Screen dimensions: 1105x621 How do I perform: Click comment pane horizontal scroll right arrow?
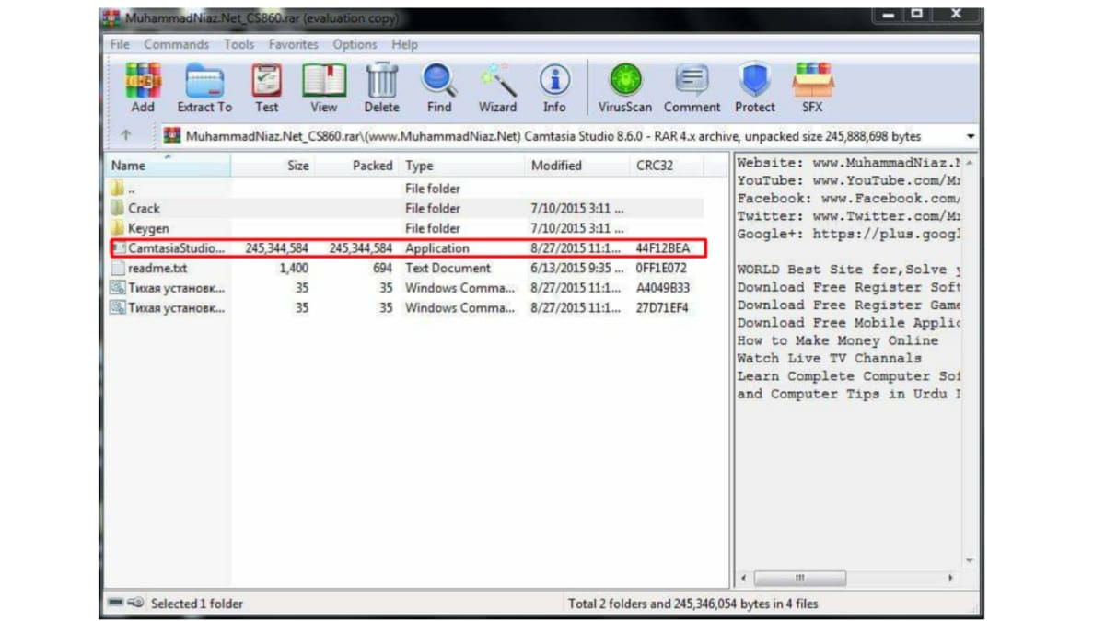click(951, 579)
